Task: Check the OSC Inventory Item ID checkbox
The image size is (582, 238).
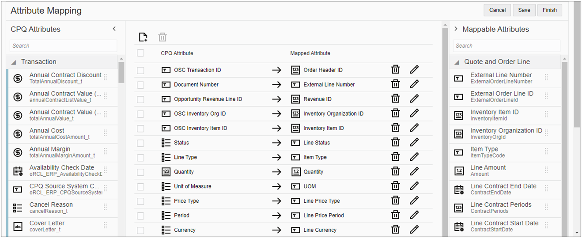Action: click(140, 128)
